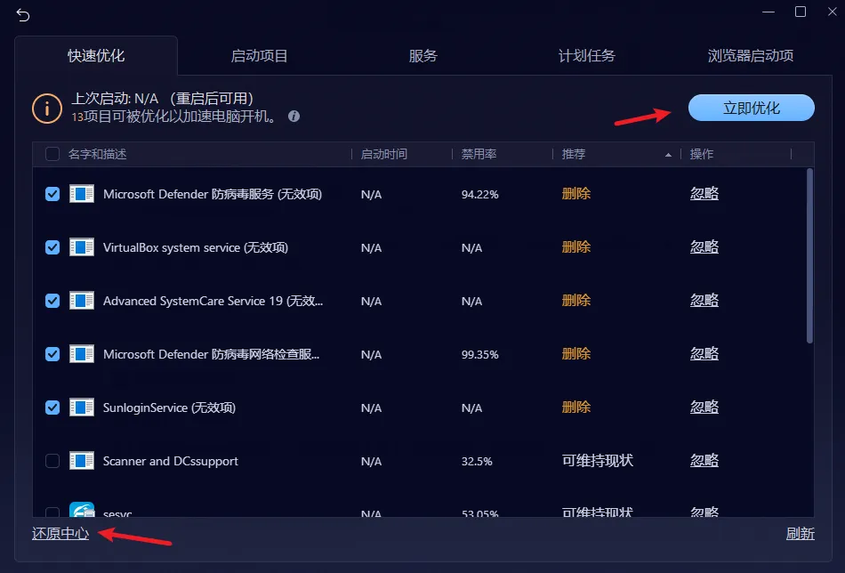Uncheck Microsoft Defender 防病毒服务 checkbox
Screen dimensions: 845x573
click(52, 194)
